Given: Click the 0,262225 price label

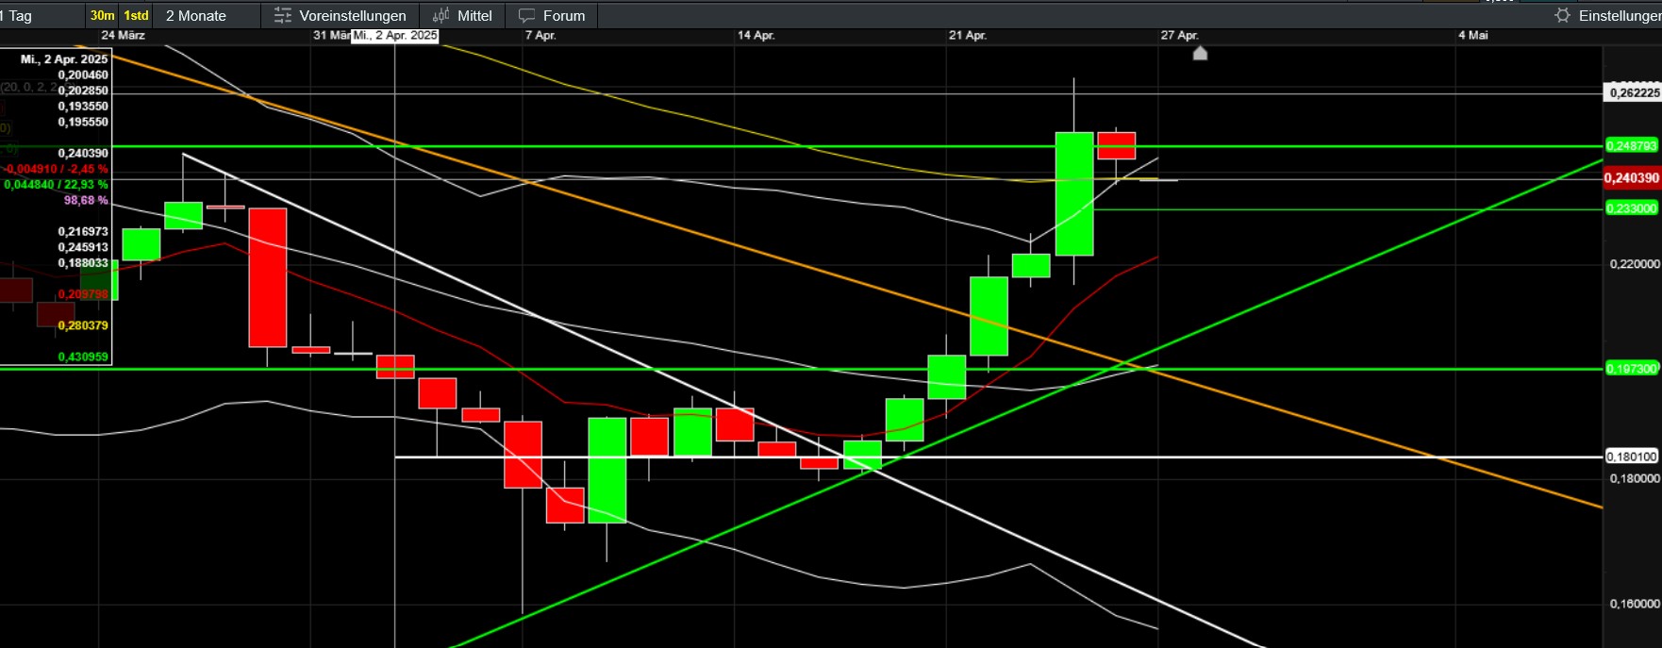Looking at the screenshot, I should pos(1633,92).
